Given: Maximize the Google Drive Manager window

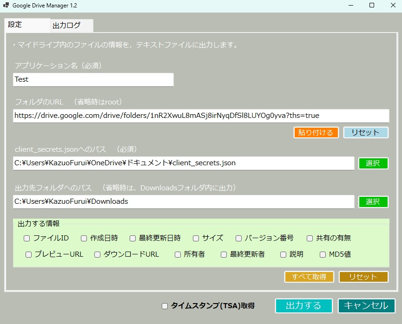Looking at the screenshot, I should [x=372, y=6].
